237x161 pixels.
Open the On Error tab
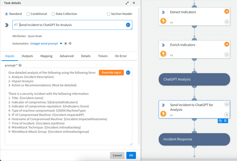[121, 56]
